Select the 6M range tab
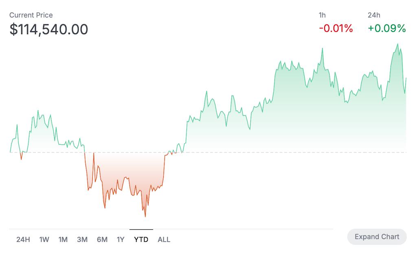 tap(102, 240)
